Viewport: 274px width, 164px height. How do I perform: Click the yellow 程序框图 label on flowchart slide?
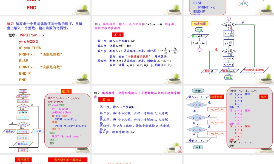(x=200, y=24)
